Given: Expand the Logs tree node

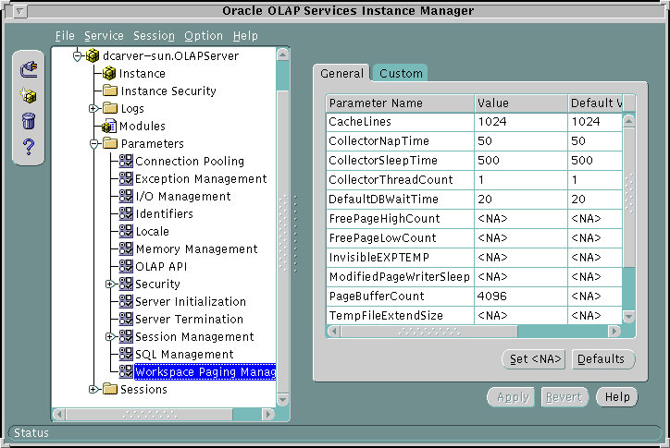Looking at the screenshot, I should point(93,108).
